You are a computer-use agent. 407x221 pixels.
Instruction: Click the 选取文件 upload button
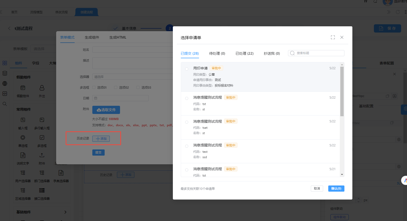coord(106,110)
